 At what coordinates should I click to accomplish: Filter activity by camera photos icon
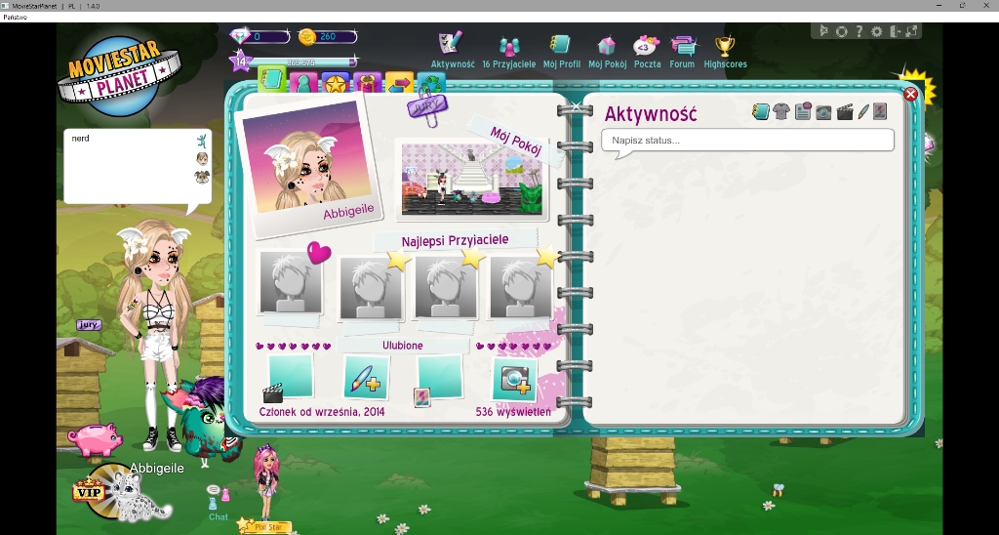pos(823,112)
